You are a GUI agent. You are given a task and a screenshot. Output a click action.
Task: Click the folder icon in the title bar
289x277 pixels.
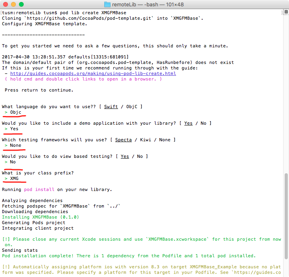point(107,4)
